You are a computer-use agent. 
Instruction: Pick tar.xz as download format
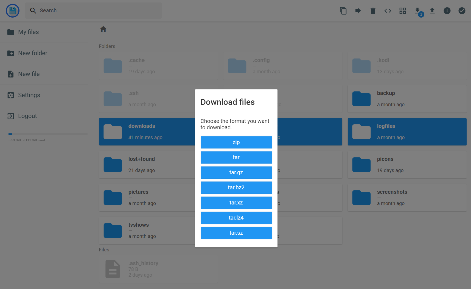coord(236,203)
